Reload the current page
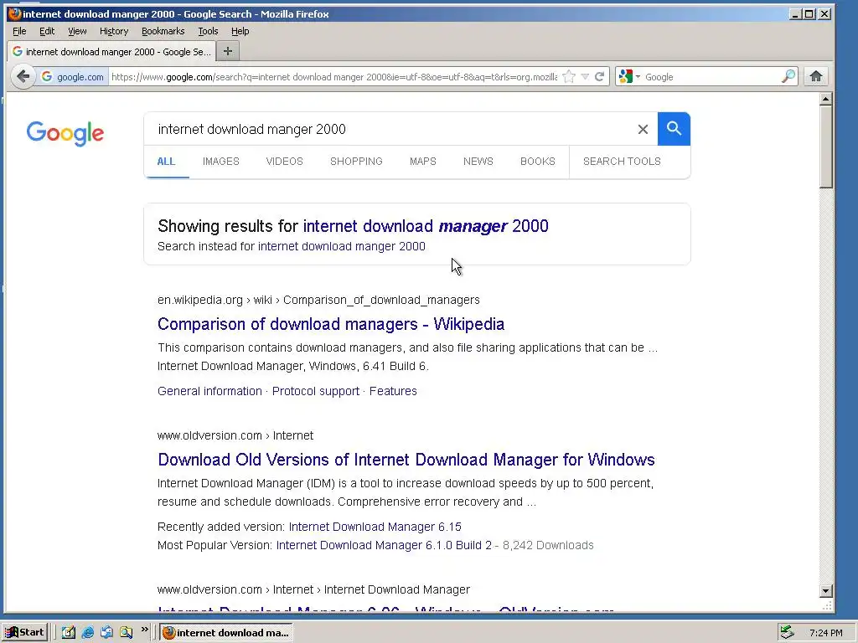858x643 pixels. [600, 76]
